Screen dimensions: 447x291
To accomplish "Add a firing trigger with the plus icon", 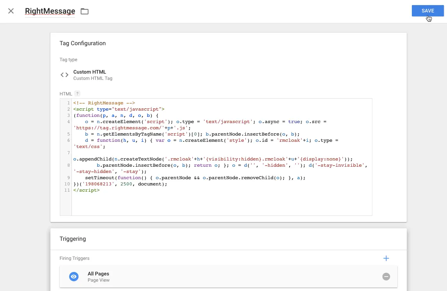I will pos(386,258).
